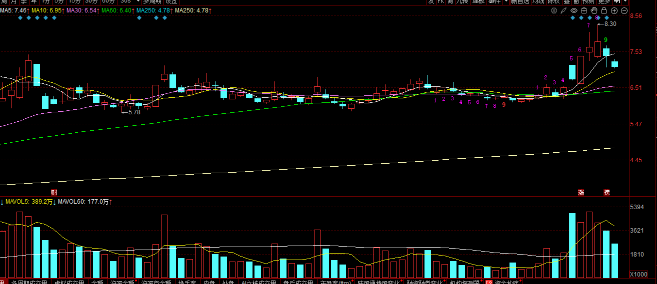Toggle the 九转 indicator button
The width and height of the screenshot is (657, 284).
coord(463,1)
